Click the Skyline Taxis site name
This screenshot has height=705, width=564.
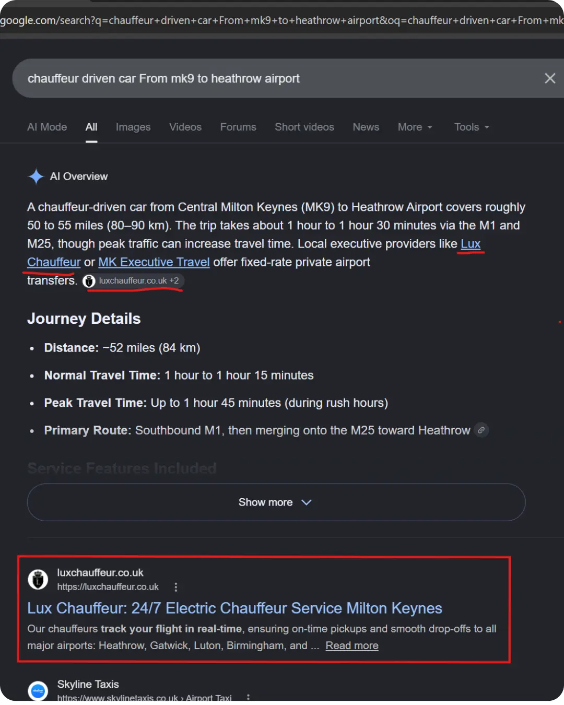(88, 684)
